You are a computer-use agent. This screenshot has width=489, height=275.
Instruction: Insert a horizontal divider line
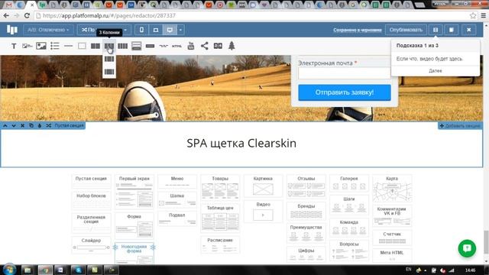(x=68, y=46)
